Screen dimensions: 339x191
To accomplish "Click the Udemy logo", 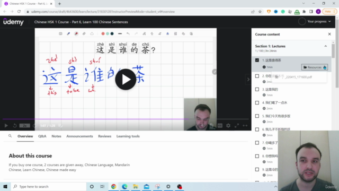I will pyautogui.click(x=13, y=22).
